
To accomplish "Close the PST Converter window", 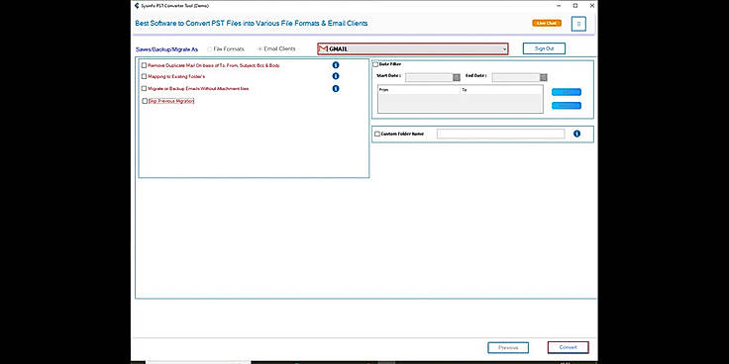I will 592,6.
